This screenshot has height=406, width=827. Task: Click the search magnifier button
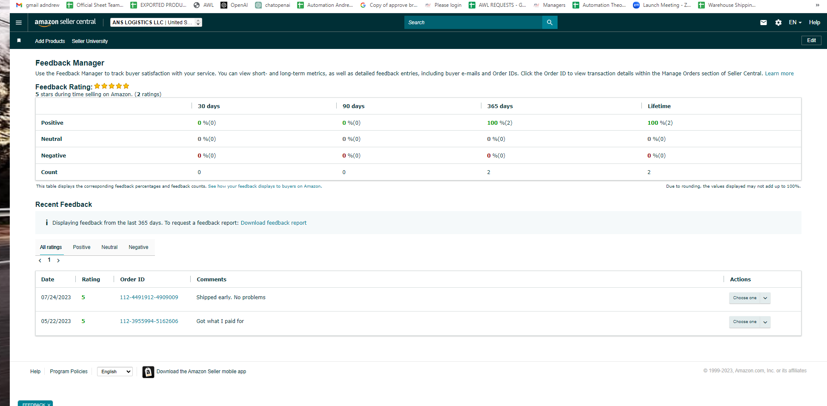tap(549, 23)
